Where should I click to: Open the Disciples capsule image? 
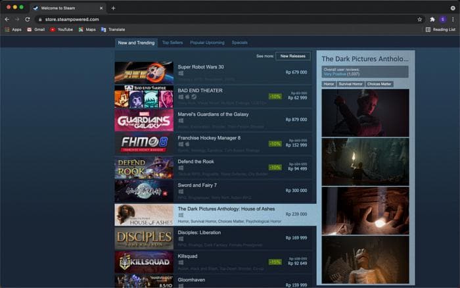click(144, 239)
